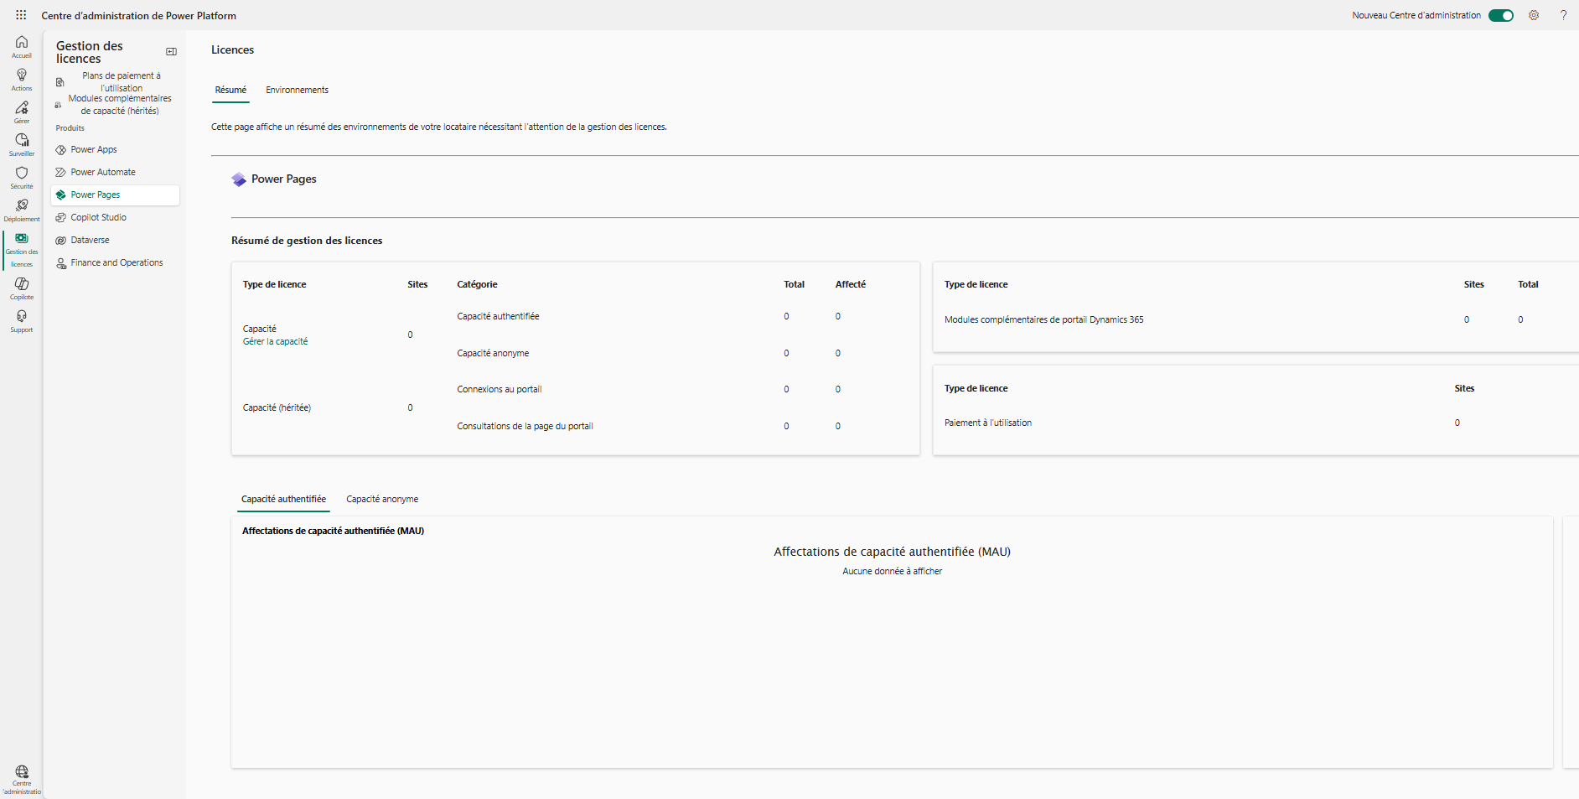The width and height of the screenshot is (1579, 799).
Task: Click Consultations de la page du portail
Action: click(525, 426)
